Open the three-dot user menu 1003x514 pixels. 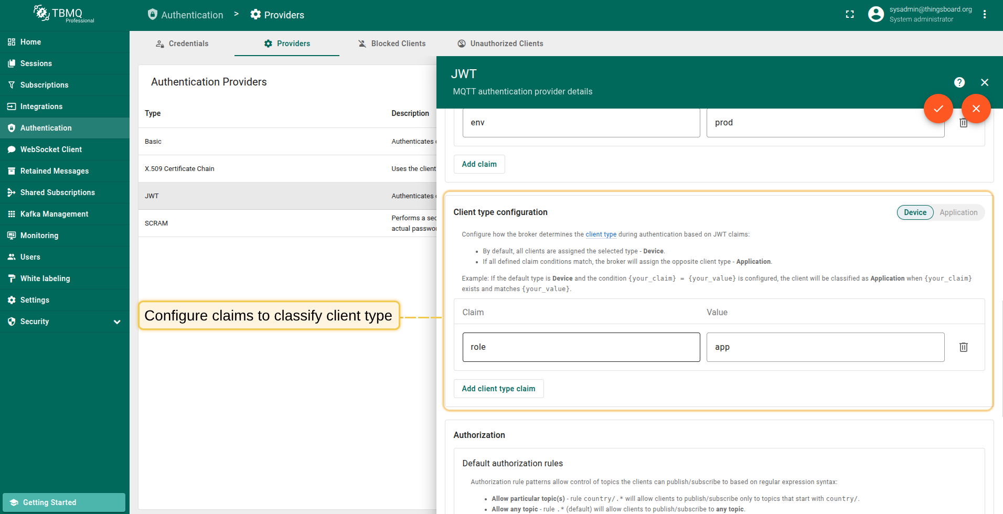(x=984, y=15)
